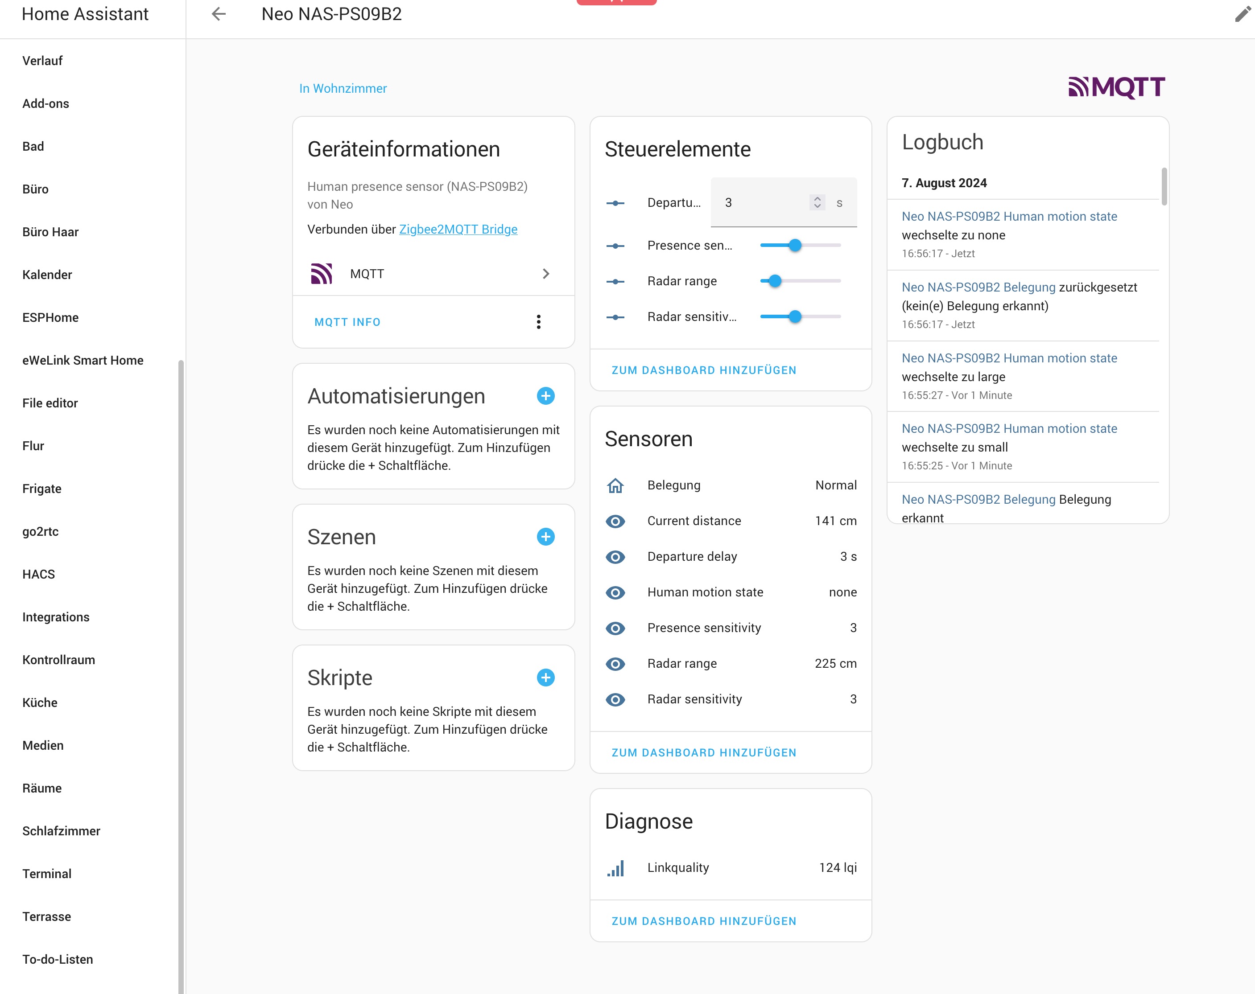Adjust the Radar range slider
The width and height of the screenshot is (1255, 994).
tap(774, 281)
